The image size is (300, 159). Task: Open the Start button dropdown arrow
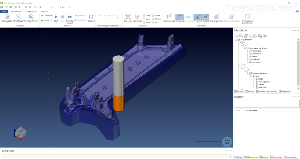tap(56, 23)
